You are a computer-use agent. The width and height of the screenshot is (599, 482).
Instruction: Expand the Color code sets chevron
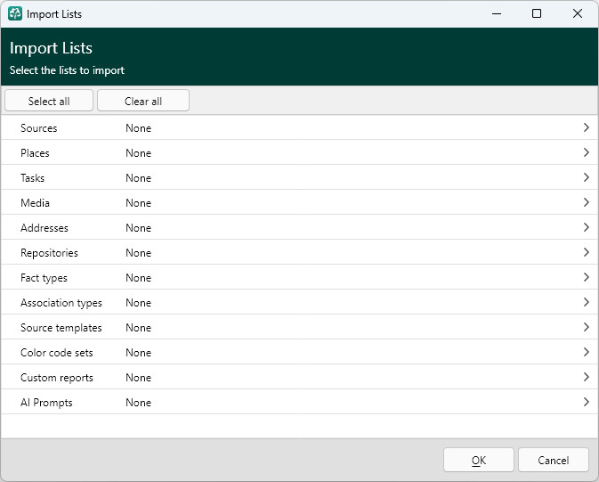coord(587,352)
